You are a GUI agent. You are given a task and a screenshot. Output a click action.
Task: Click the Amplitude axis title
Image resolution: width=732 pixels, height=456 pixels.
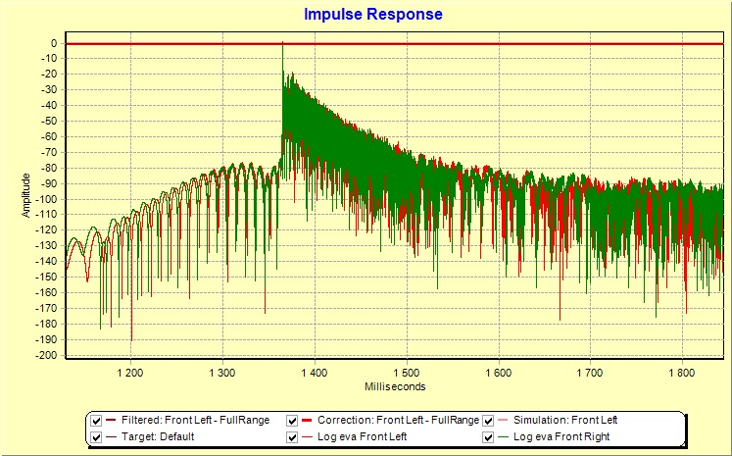(x=26, y=195)
